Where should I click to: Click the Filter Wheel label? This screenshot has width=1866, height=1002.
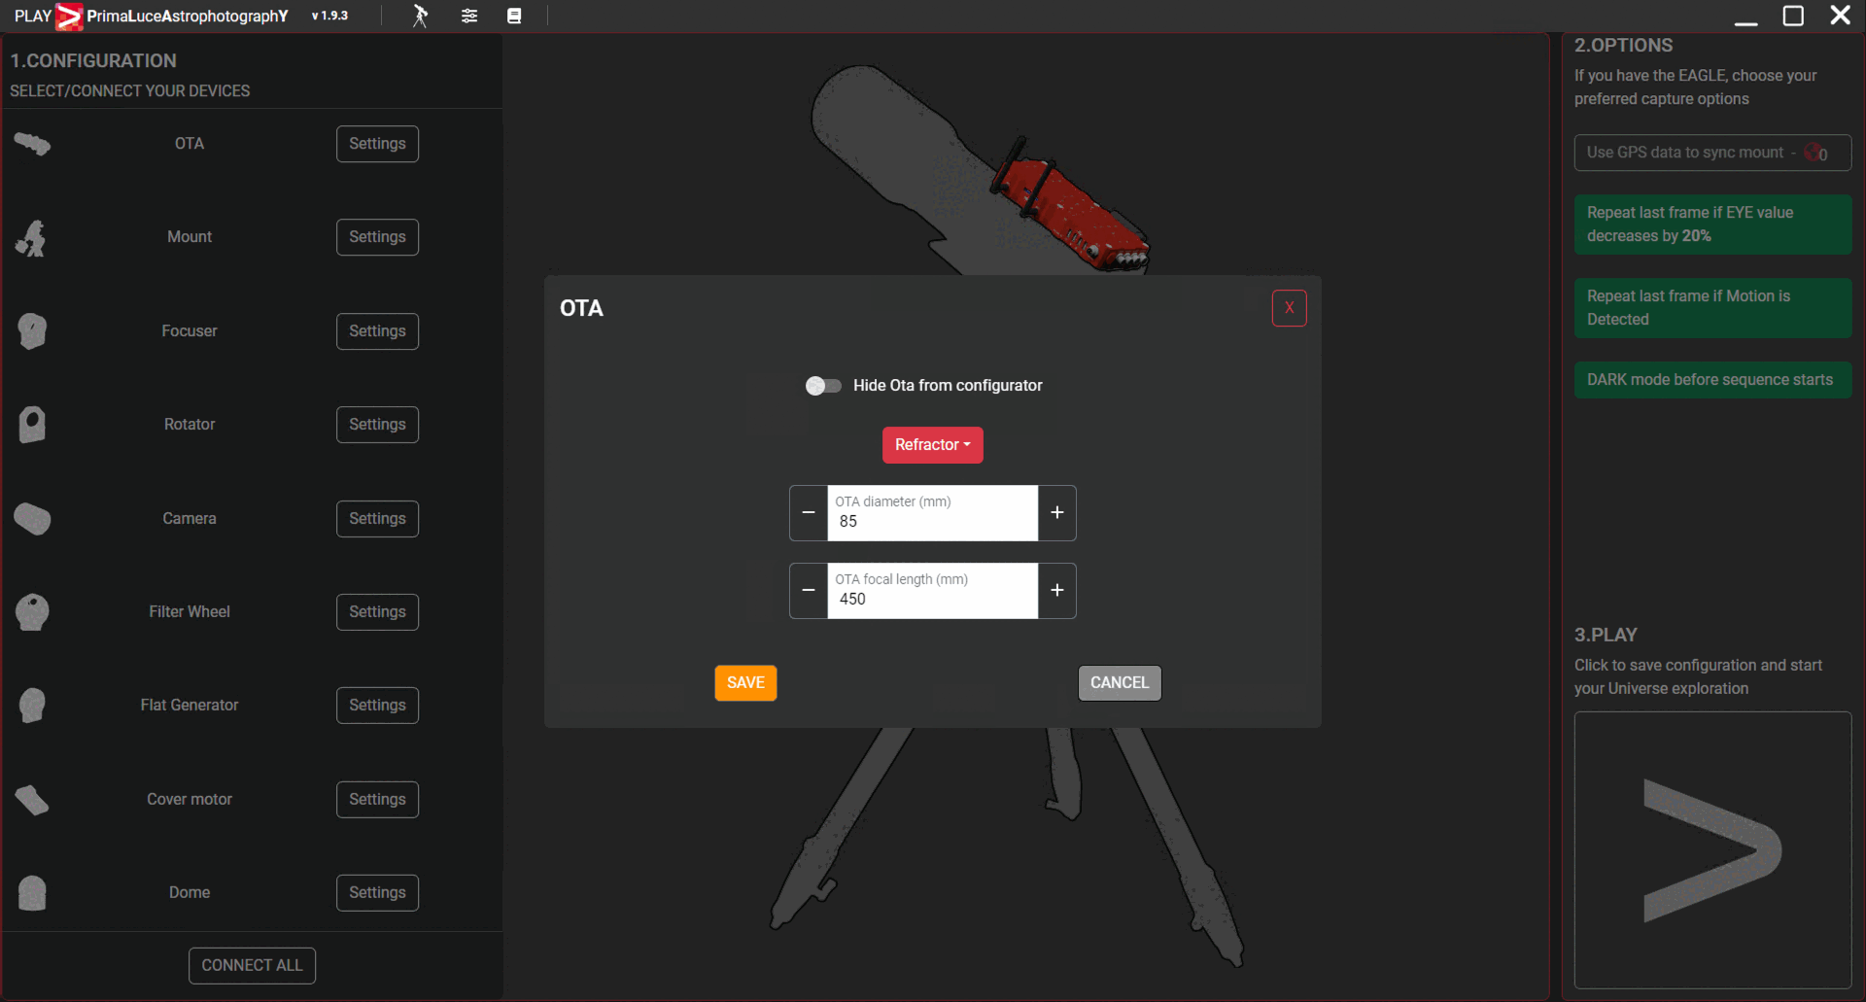tap(190, 612)
